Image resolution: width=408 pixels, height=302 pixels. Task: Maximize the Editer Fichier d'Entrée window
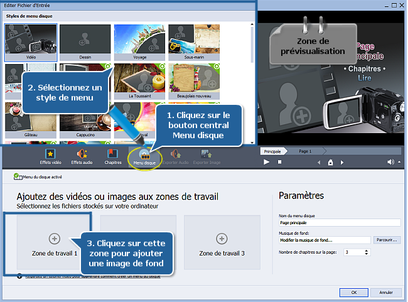click(x=394, y=5)
